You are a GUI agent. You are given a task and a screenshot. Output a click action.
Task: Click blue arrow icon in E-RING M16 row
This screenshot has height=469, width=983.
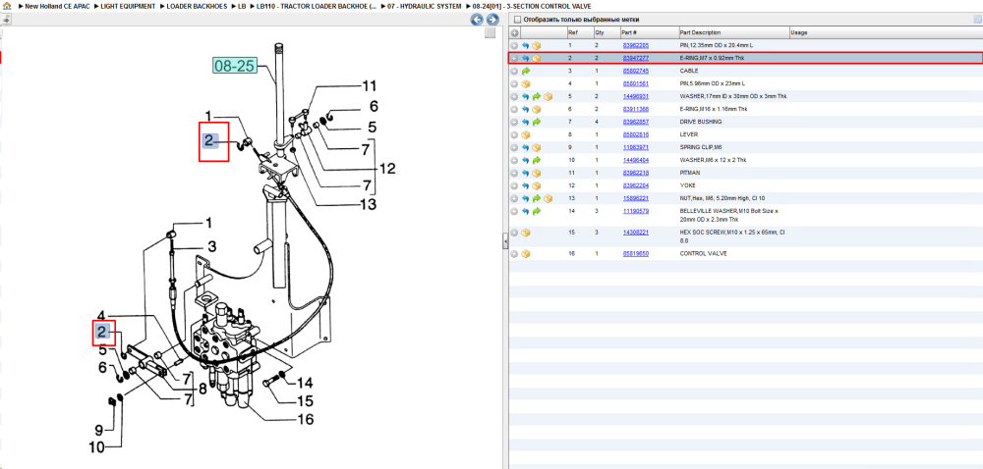pos(525,110)
